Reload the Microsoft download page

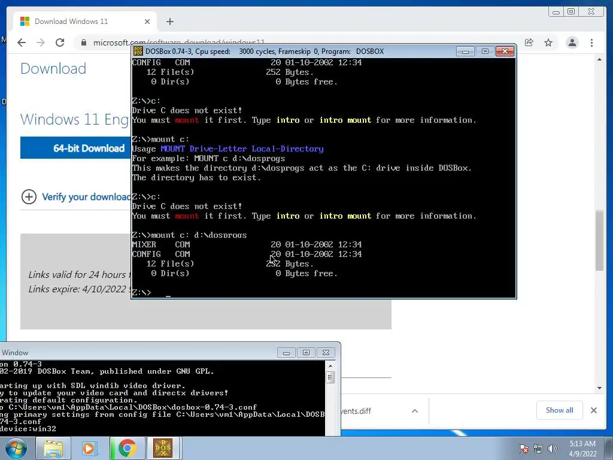pyautogui.click(x=60, y=43)
